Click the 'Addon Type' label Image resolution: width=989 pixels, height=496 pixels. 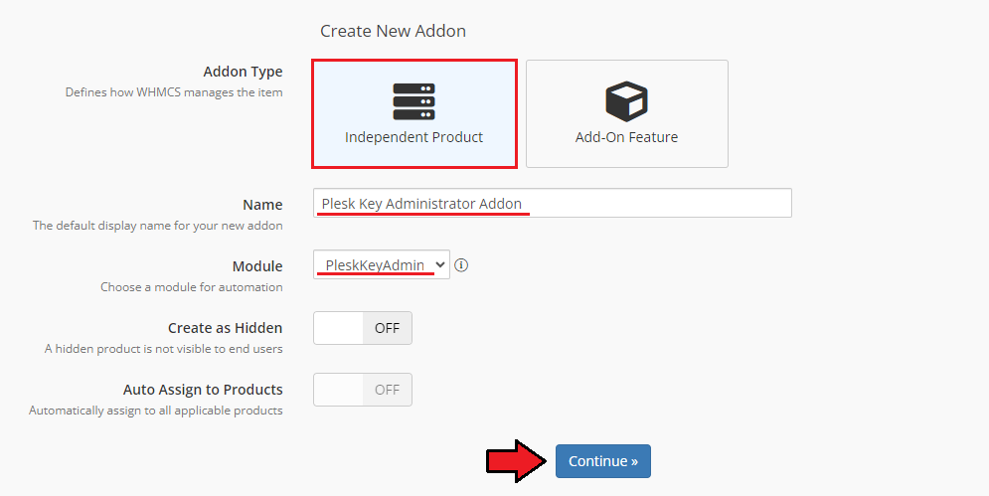click(x=243, y=72)
